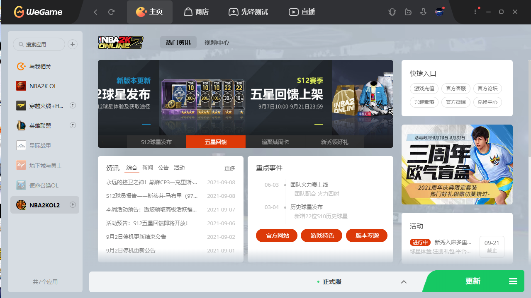Open the 直播 live tab

(302, 12)
